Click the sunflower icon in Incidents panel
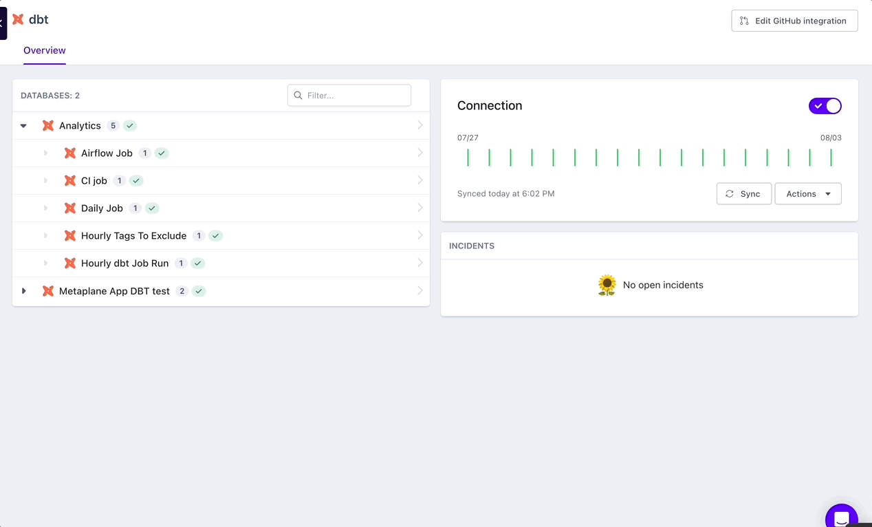This screenshot has width=872, height=527. point(607,285)
